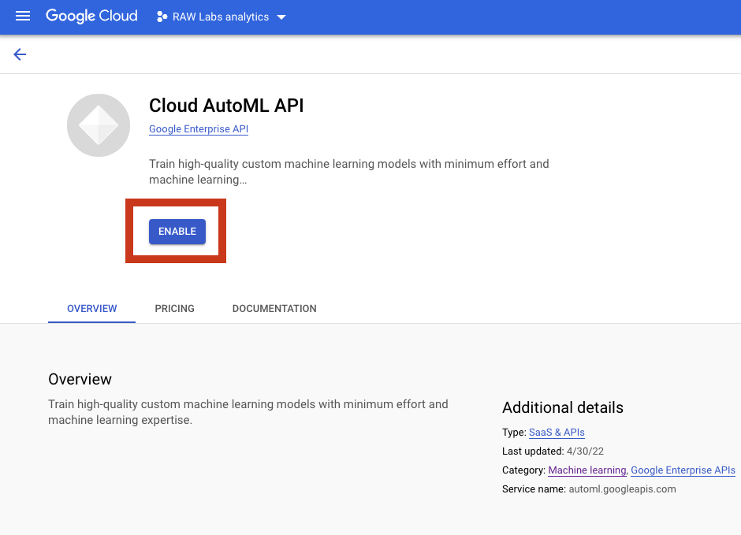The image size is (741, 535).
Task: Open the RAW Labs analytics project dropdown arrow
Action: click(x=281, y=17)
